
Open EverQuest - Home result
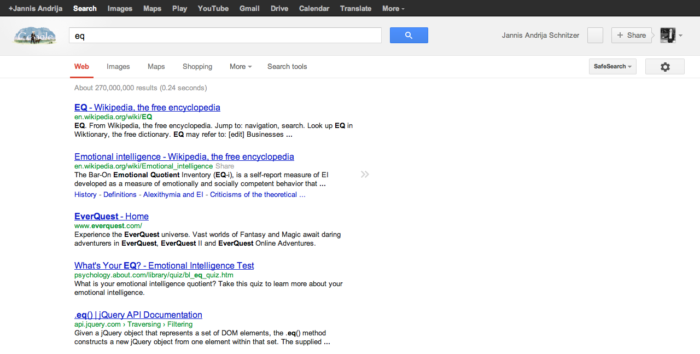point(112,217)
